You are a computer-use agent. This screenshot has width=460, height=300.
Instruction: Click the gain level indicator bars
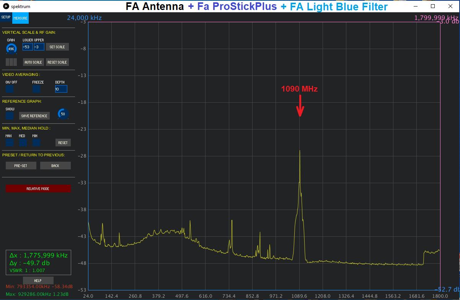pos(11,62)
